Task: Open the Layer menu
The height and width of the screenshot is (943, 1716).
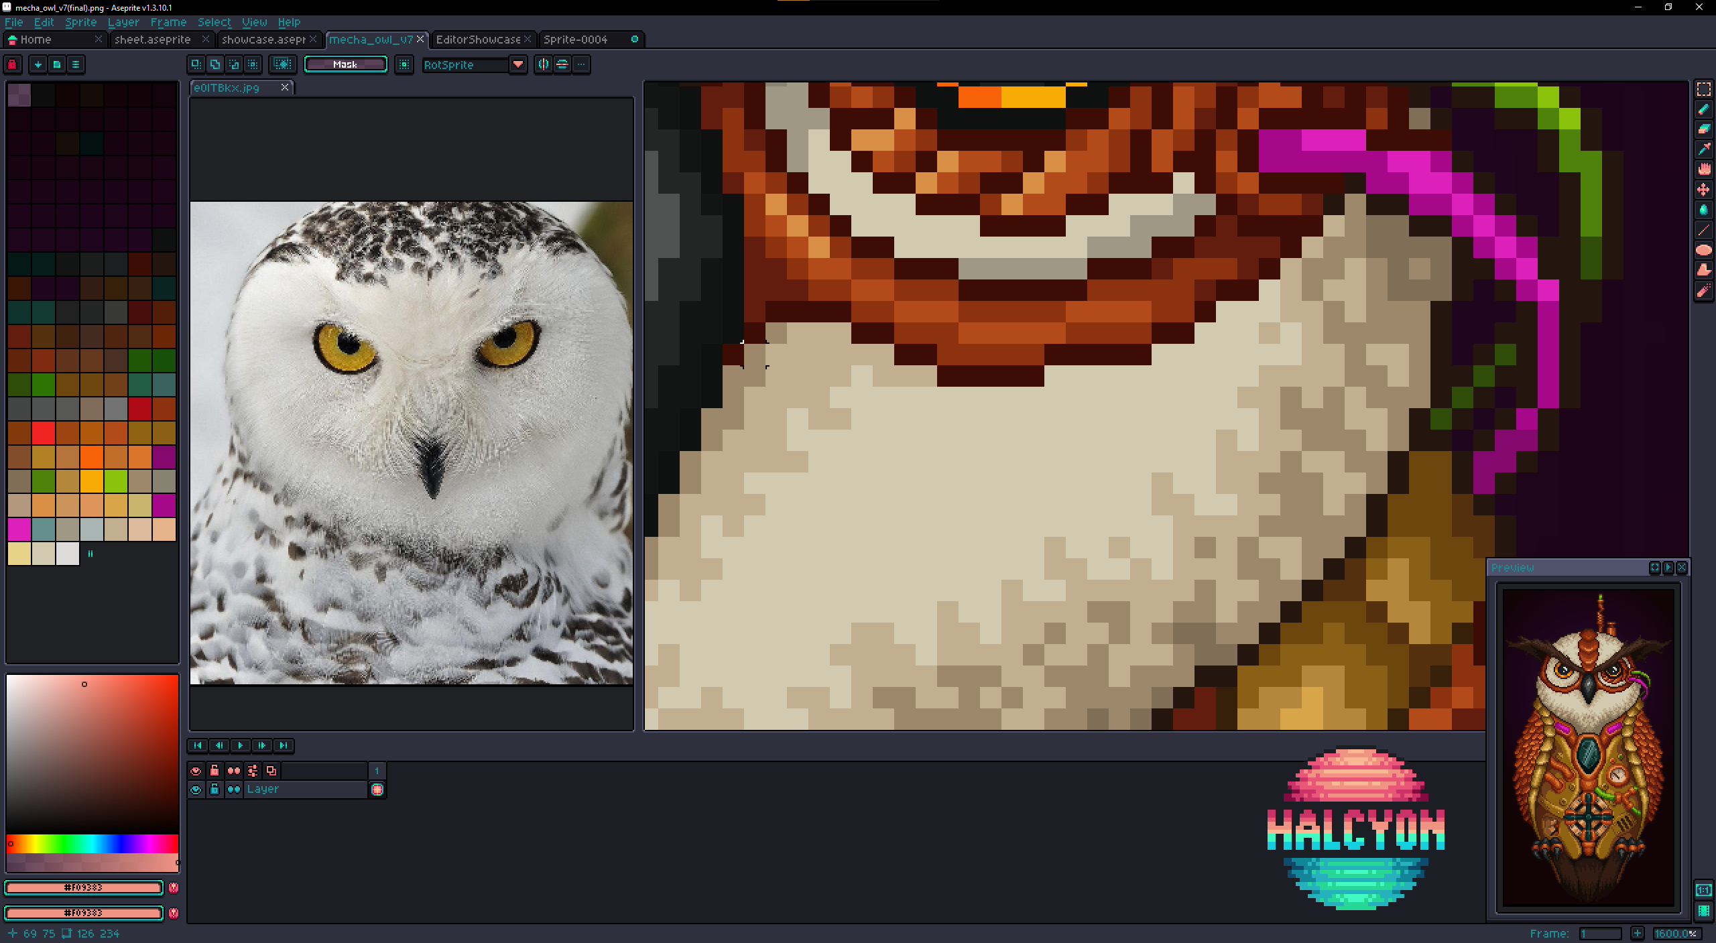Action: point(123,22)
